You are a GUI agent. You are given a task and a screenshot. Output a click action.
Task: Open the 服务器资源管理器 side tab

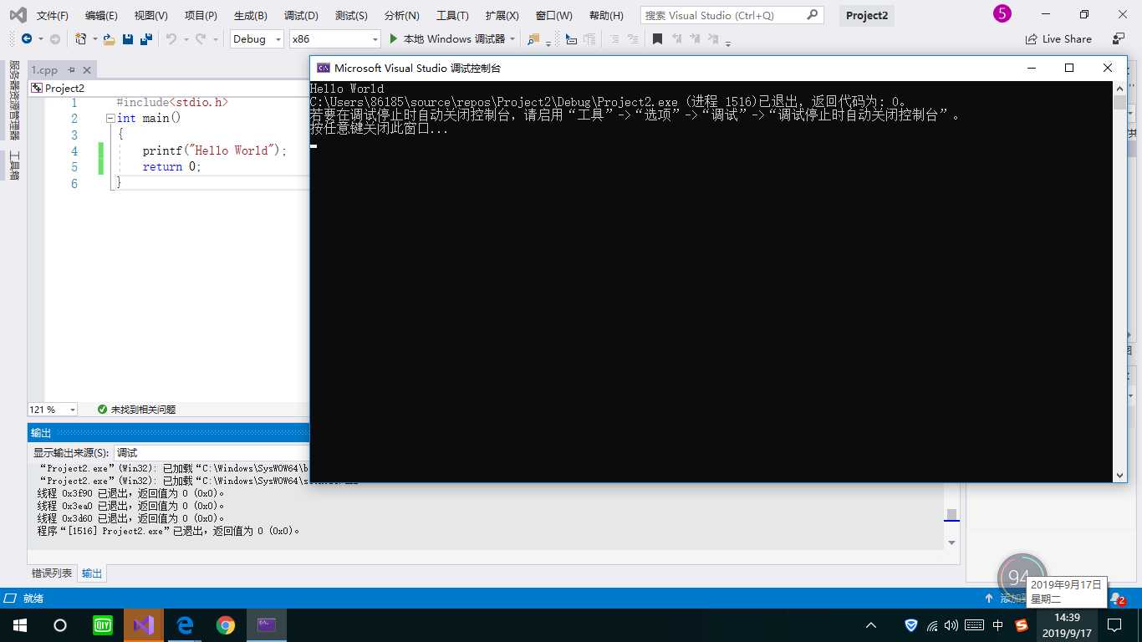click(x=14, y=100)
